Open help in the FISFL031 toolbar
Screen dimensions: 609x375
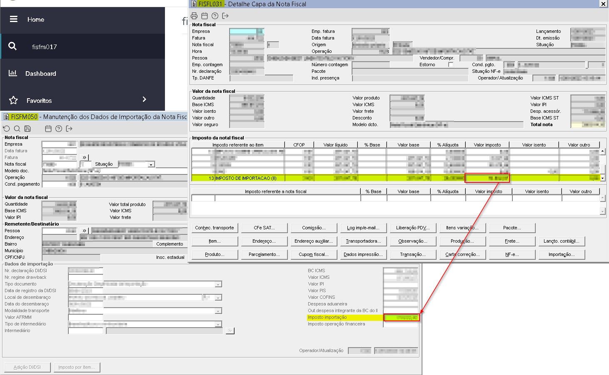pyautogui.click(x=215, y=16)
